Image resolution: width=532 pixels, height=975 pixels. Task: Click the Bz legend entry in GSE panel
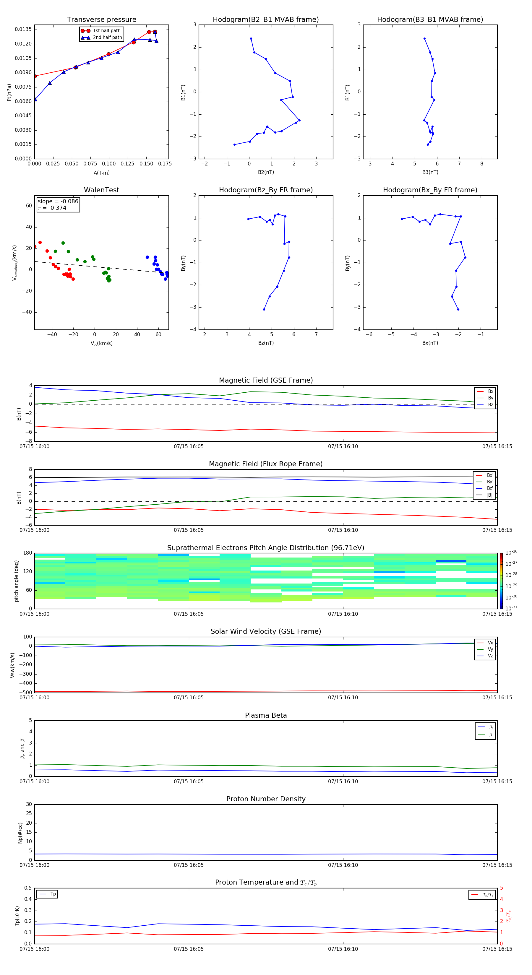pyautogui.click(x=485, y=404)
